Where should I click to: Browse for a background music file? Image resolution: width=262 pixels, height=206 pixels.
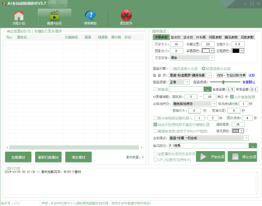tap(208, 89)
